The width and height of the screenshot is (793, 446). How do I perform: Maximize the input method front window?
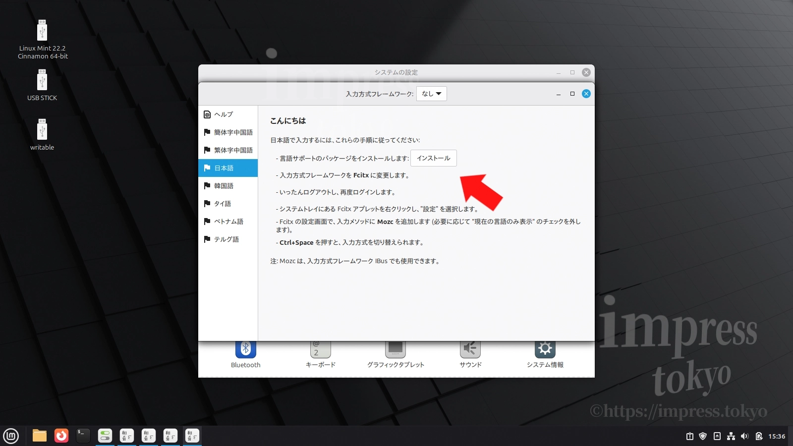coord(572,94)
